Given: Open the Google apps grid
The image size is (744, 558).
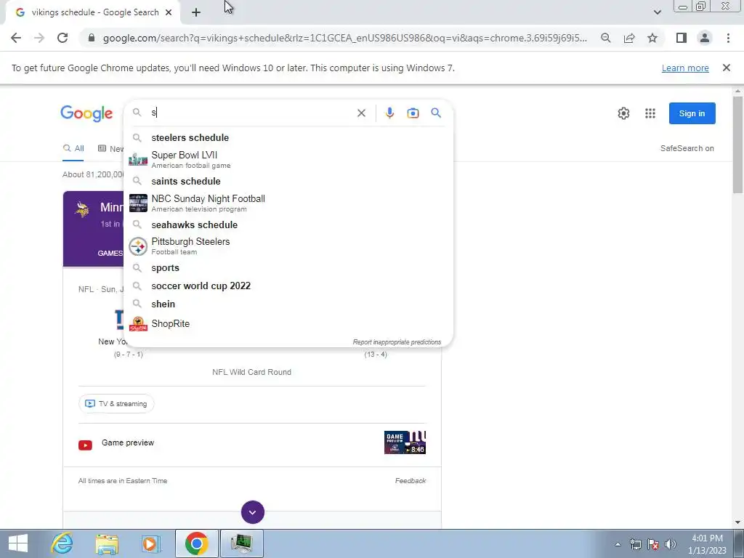Looking at the screenshot, I should tap(650, 113).
